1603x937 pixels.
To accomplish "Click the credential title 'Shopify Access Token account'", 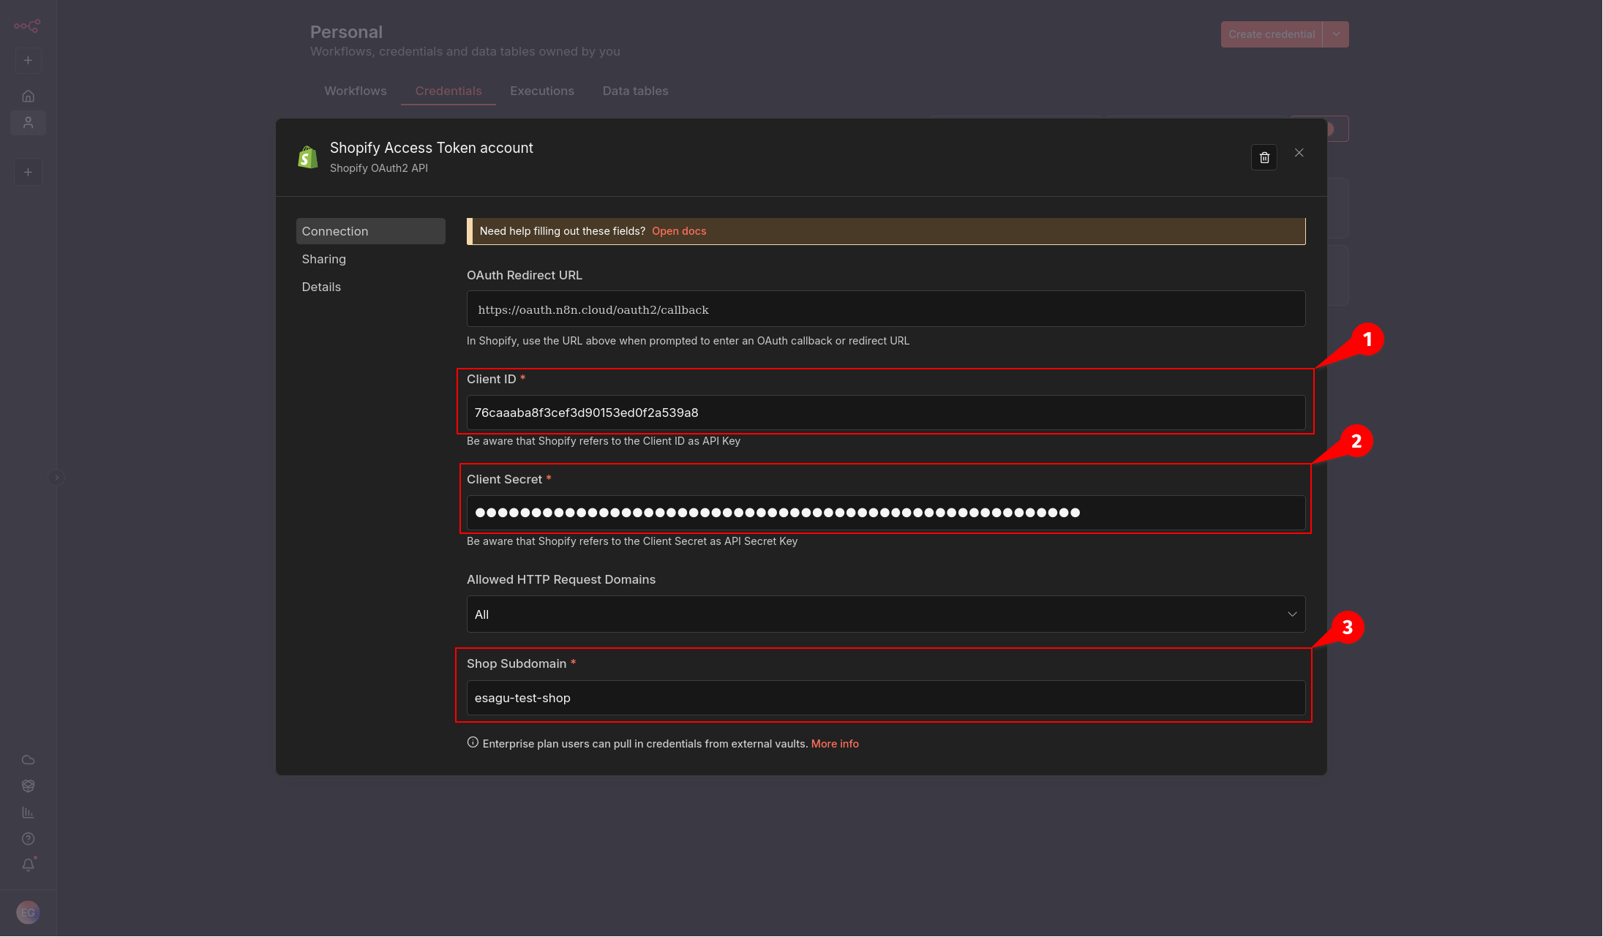I will tap(432, 148).
